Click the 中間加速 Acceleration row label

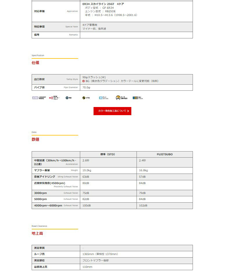[56, 162]
